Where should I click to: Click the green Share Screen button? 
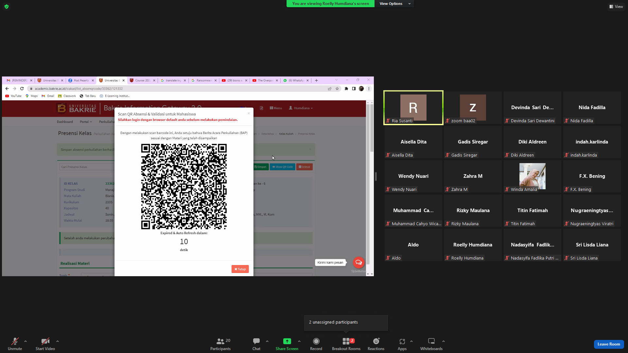(287, 344)
